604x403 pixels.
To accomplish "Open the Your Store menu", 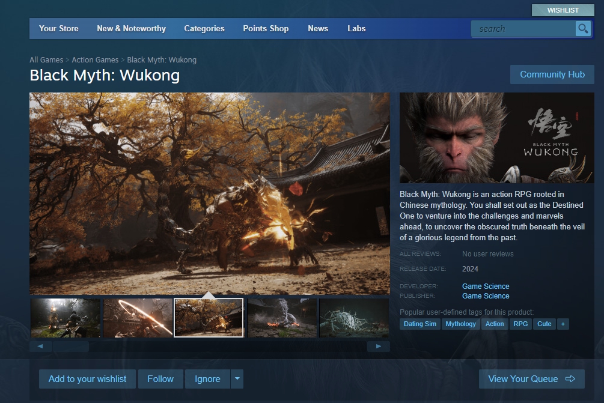I will pyautogui.click(x=59, y=29).
